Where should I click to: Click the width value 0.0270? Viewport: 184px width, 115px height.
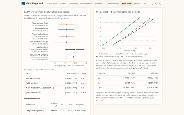pyautogui.click(x=84, y=93)
